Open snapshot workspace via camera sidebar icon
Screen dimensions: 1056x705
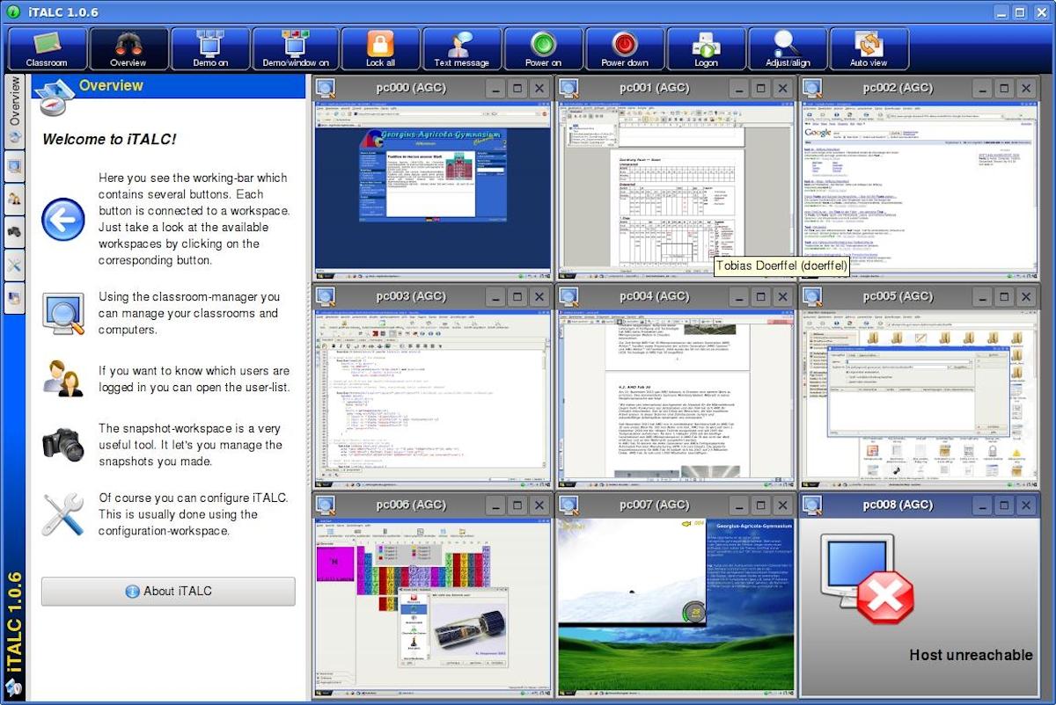pos(15,232)
